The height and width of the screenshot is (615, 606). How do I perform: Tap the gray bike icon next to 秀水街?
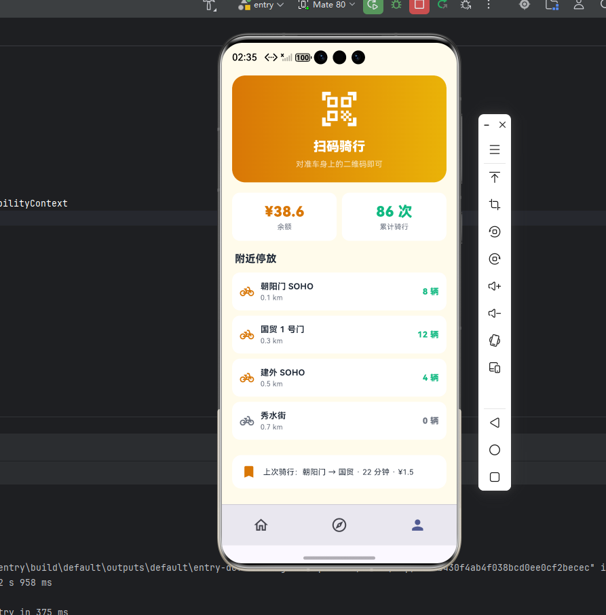click(x=247, y=421)
